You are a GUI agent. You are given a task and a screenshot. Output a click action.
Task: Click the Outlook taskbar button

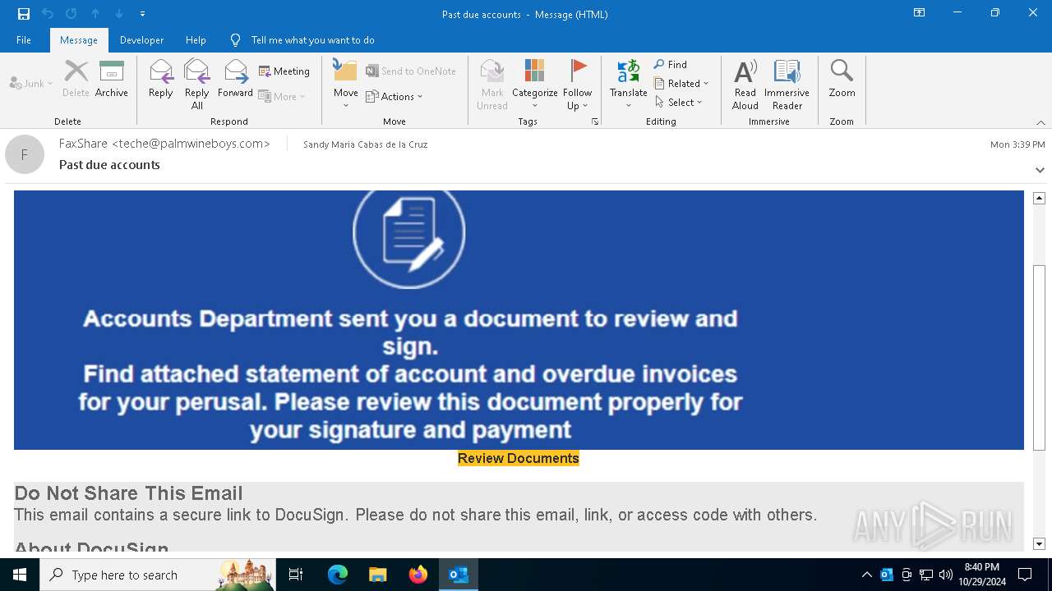[458, 575]
